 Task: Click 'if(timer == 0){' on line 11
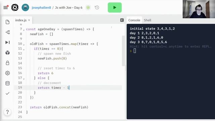point(48,49)
